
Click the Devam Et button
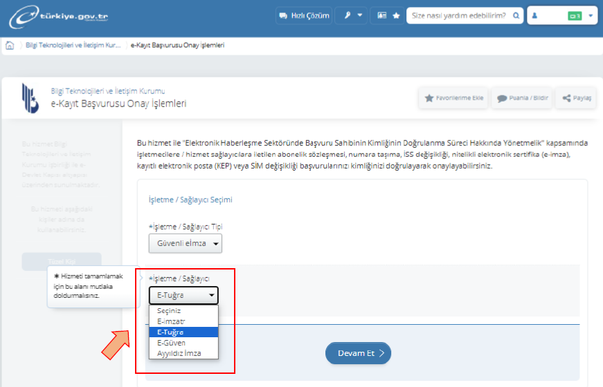[x=358, y=353]
